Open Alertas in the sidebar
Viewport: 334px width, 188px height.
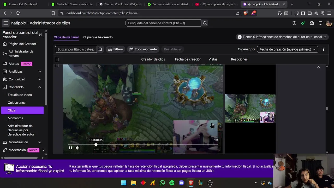[14, 64]
